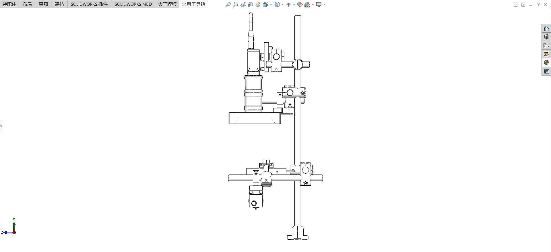The height and width of the screenshot is (252, 551).
Task: Open the View Orientation dropdown arrow
Action: tap(271, 5)
